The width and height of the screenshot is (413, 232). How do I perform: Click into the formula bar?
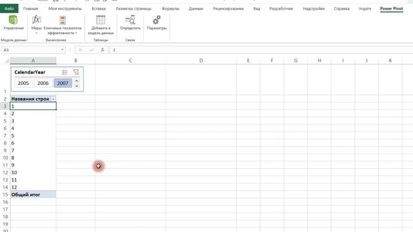point(261,50)
